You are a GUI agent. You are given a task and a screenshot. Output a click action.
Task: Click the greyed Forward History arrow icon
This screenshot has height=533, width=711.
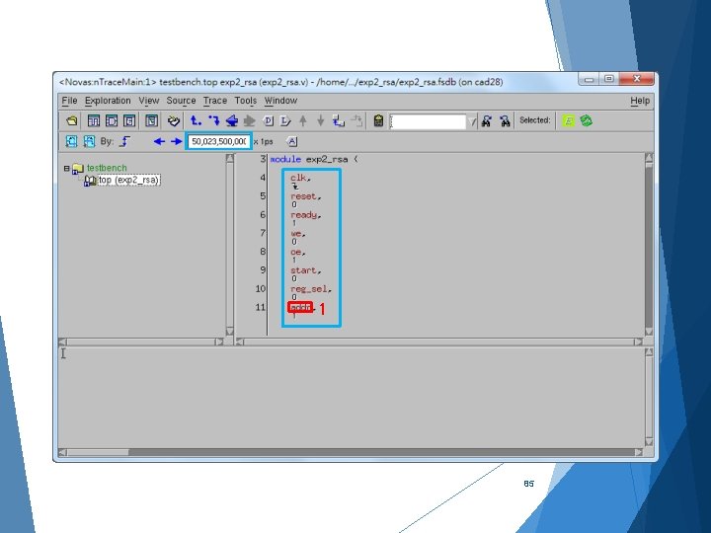click(250, 121)
